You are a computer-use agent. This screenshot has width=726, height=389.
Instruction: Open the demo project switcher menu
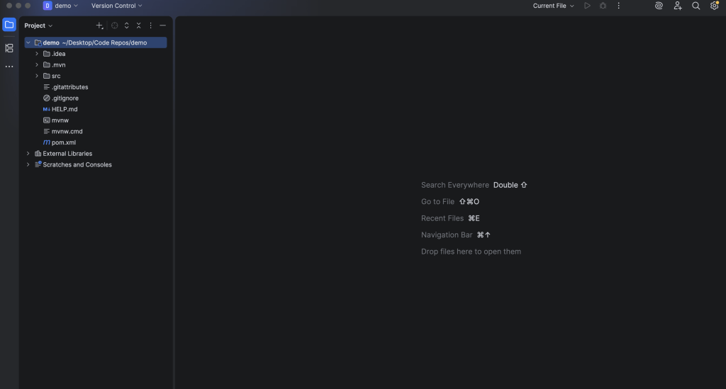tap(61, 6)
